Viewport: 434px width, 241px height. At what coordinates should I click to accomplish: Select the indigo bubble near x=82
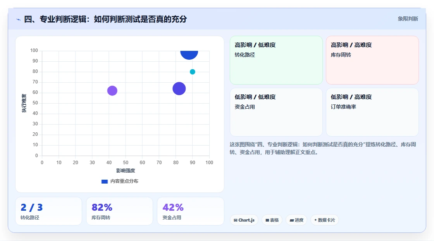click(179, 89)
